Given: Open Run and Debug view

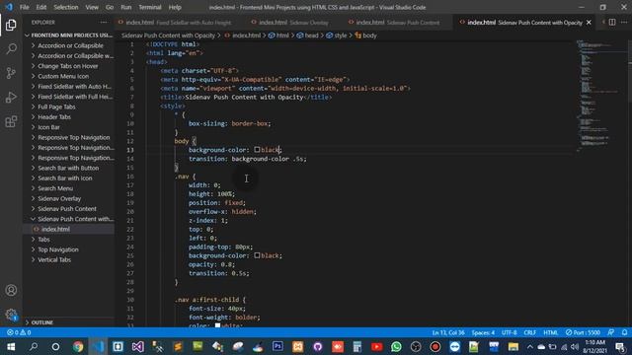Looking at the screenshot, I should pyautogui.click(x=11, y=97).
